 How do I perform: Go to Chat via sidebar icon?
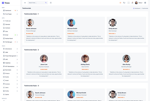4,31
